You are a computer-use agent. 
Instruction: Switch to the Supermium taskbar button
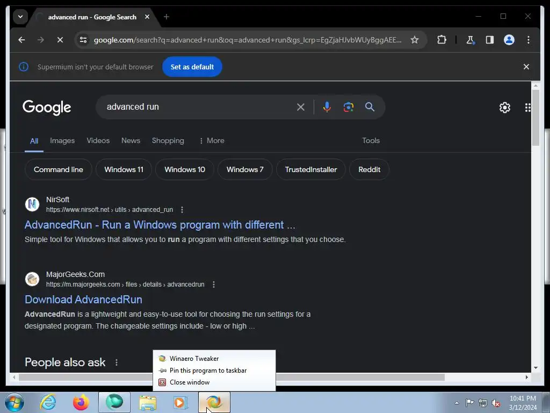[x=114, y=402]
